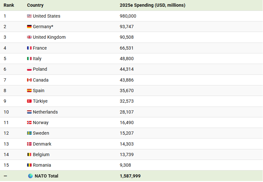Click the Spain flag icon
Viewport: 263px width, 182px height.
click(29, 91)
